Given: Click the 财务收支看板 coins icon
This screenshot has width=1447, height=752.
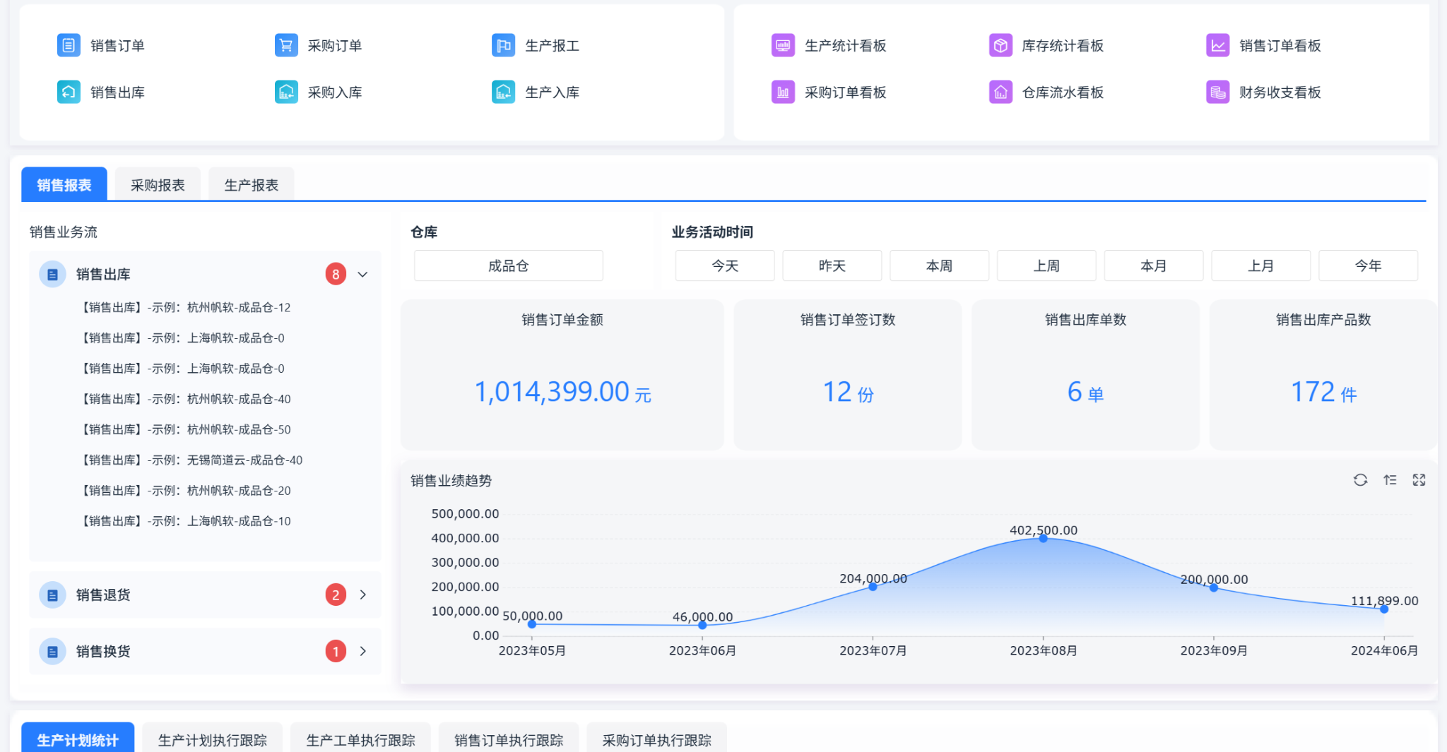Looking at the screenshot, I should pyautogui.click(x=1217, y=92).
